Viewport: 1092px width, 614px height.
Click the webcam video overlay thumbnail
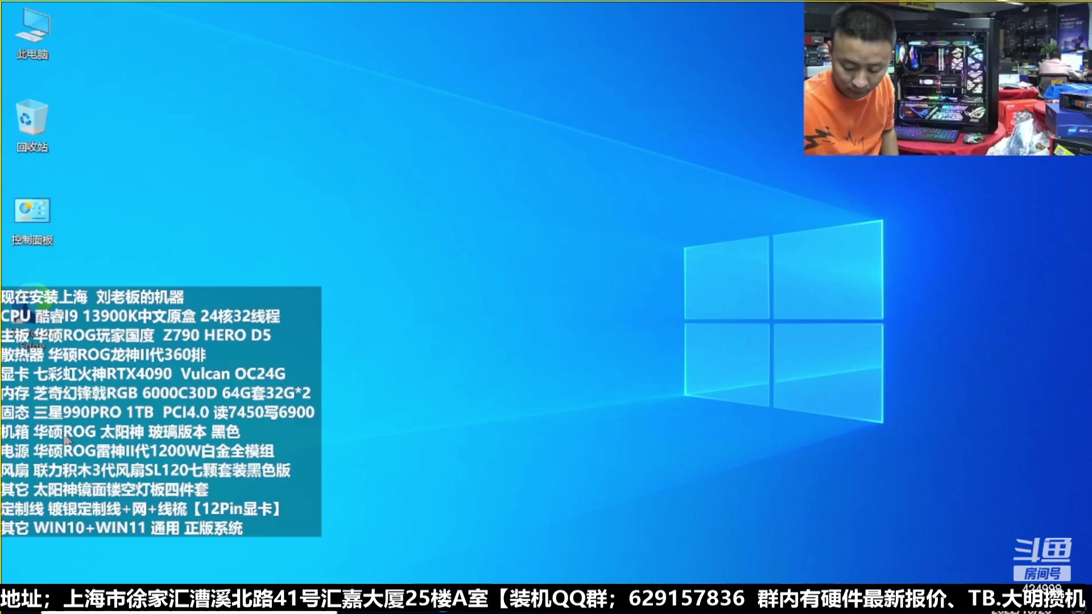948,78
